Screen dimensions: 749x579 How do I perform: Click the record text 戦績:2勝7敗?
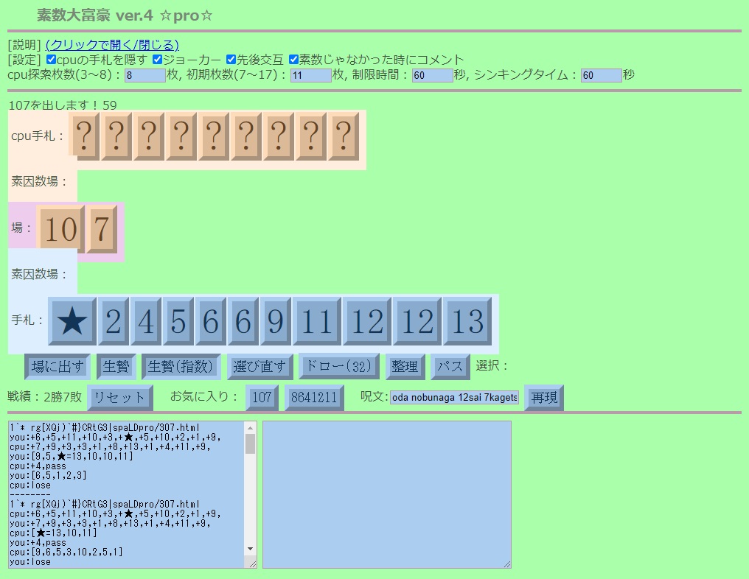44,397
